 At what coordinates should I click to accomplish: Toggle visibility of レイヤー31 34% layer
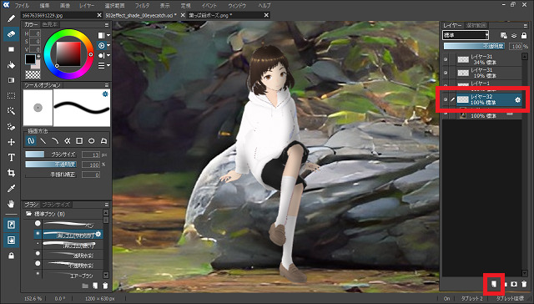446,59
